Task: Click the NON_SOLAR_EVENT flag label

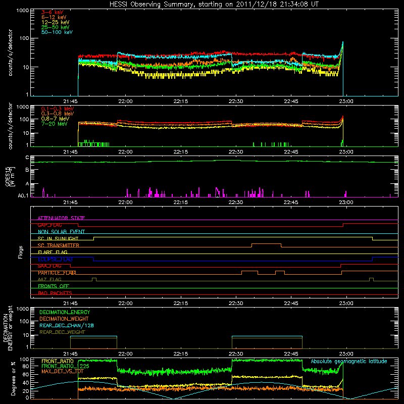Action: pyautogui.click(x=61, y=232)
